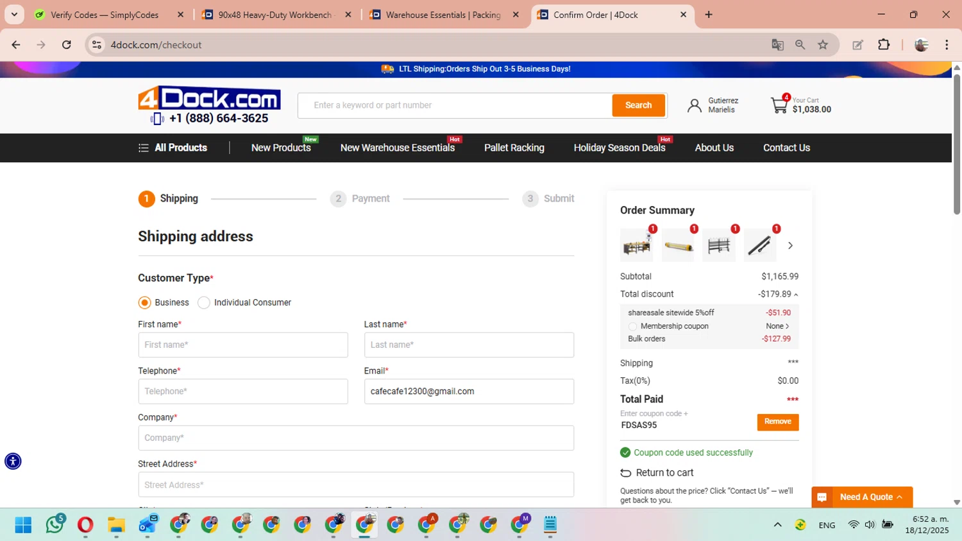Click the orange Search button
The image size is (962, 541).
point(638,105)
